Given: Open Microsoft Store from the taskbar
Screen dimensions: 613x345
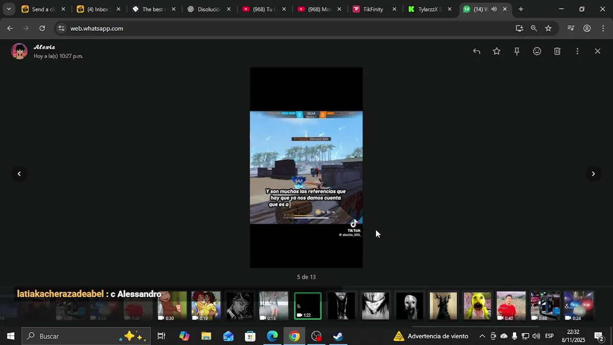Looking at the screenshot, I should pyautogui.click(x=250, y=336).
